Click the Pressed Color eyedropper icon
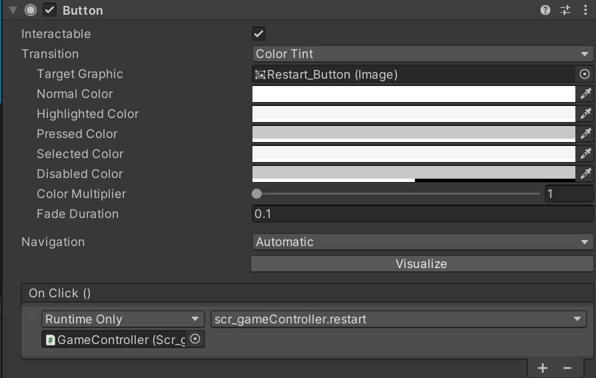 [x=585, y=134]
